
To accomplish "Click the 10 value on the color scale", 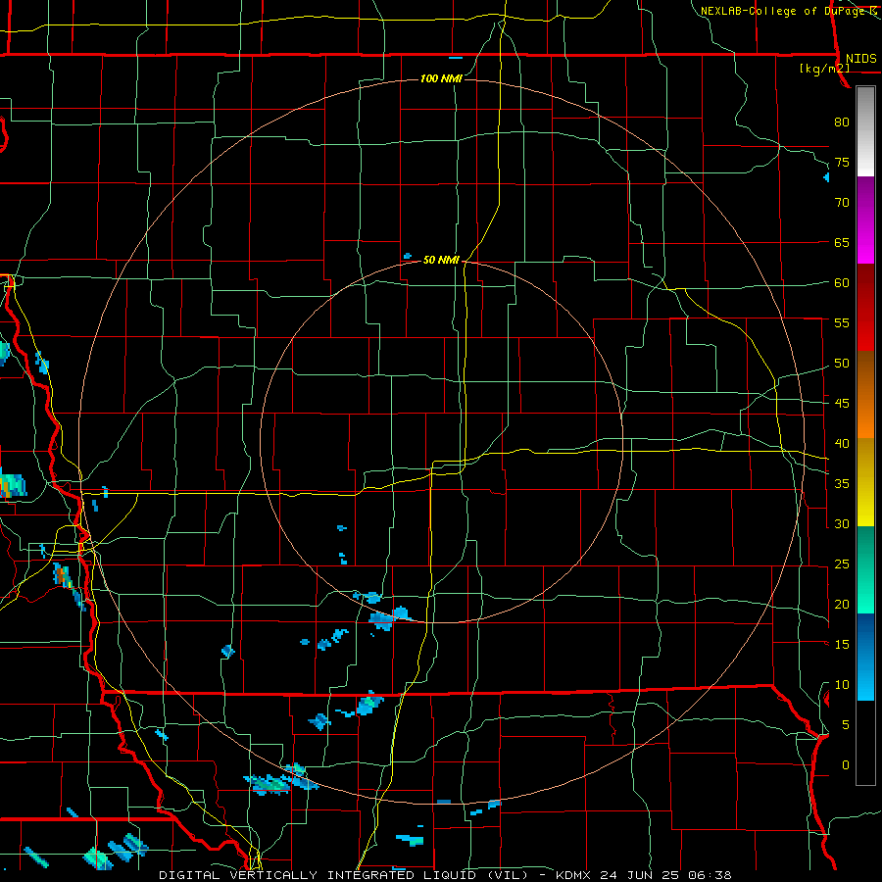I will click(842, 685).
